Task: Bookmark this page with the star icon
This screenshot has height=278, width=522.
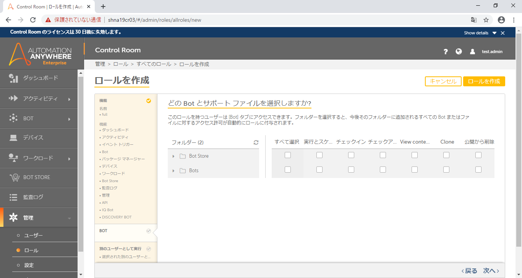Action: (486, 20)
